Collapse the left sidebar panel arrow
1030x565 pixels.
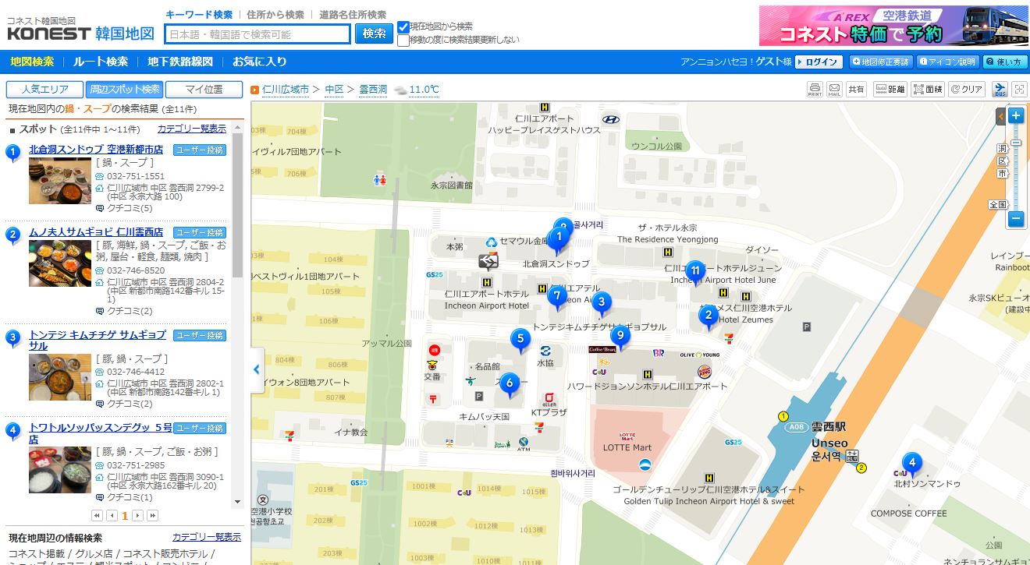[x=256, y=369]
